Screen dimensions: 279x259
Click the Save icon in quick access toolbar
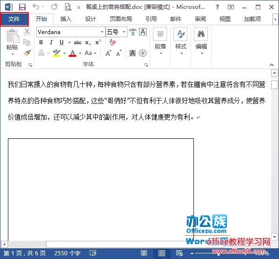(22, 7)
